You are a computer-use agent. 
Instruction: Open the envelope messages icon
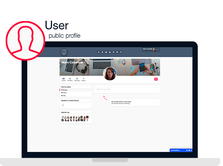[106, 52]
